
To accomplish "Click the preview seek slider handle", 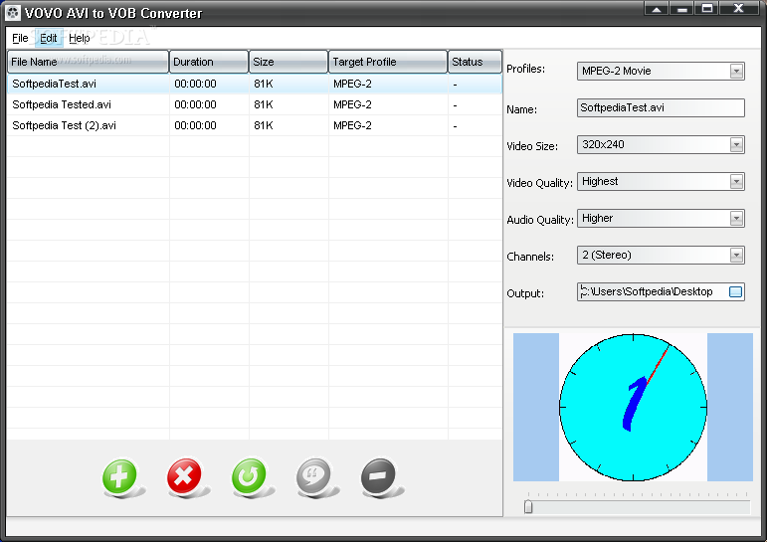I will point(528,507).
